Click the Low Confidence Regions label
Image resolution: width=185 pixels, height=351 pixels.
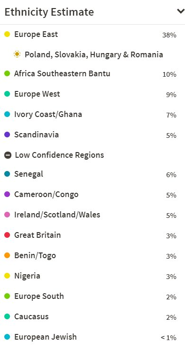(x=59, y=155)
